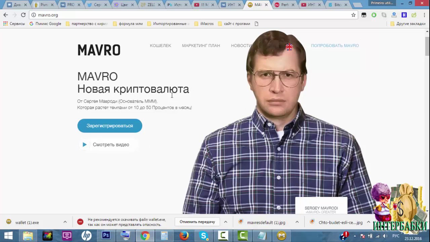Expand options for maxresdefault (1).jpg

point(297,222)
